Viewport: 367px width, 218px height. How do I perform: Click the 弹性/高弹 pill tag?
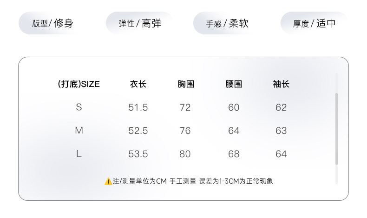coord(139,23)
